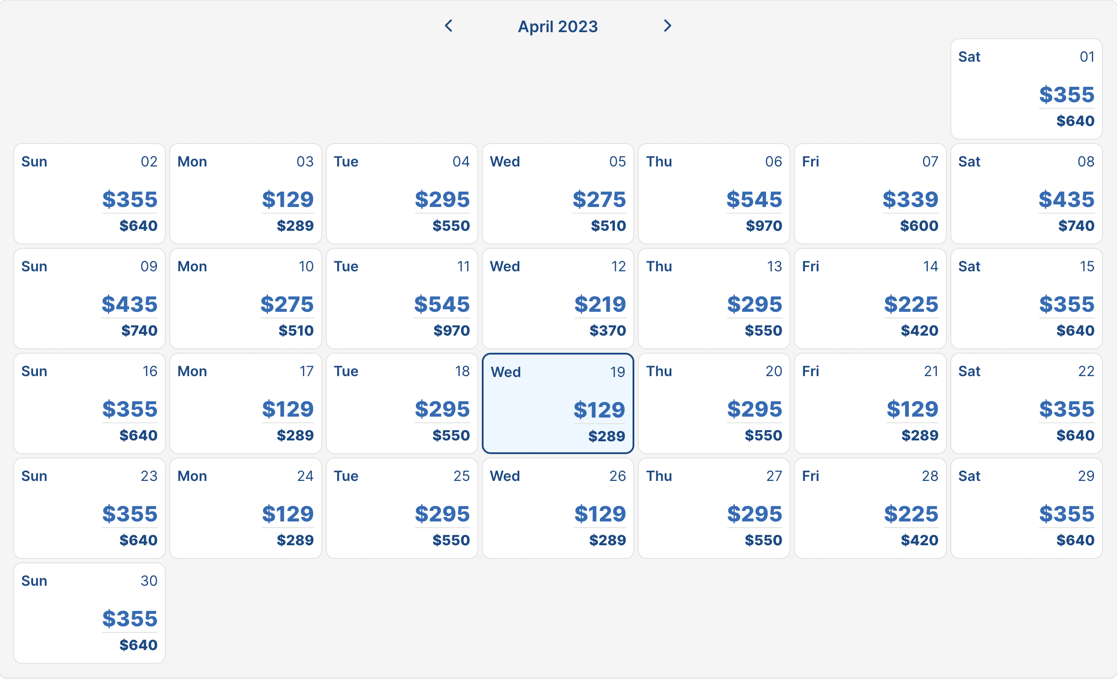The image size is (1117, 680).
Task: Choose Monday 03 priced at $129
Action: click(x=245, y=194)
